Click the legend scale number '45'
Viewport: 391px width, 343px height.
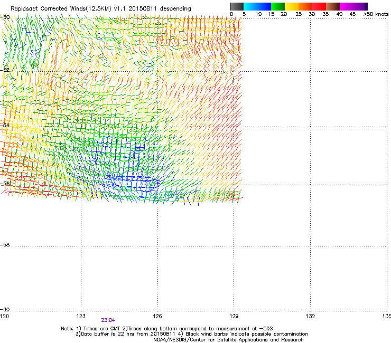click(352, 14)
